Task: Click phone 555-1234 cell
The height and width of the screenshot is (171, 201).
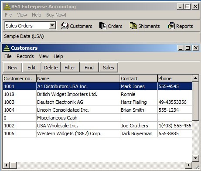Action: click(175, 110)
